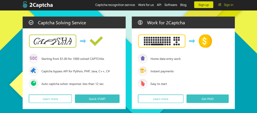Click Work for 2Captcha heading
This screenshot has width=257, height=113.
point(166,23)
